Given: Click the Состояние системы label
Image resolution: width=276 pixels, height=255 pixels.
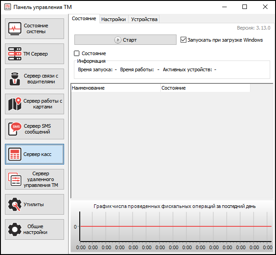Looking at the screenshot, I should [36, 29].
